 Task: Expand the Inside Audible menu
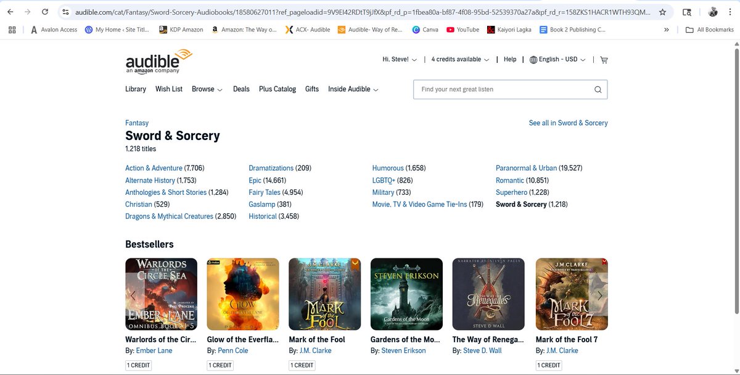353,89
